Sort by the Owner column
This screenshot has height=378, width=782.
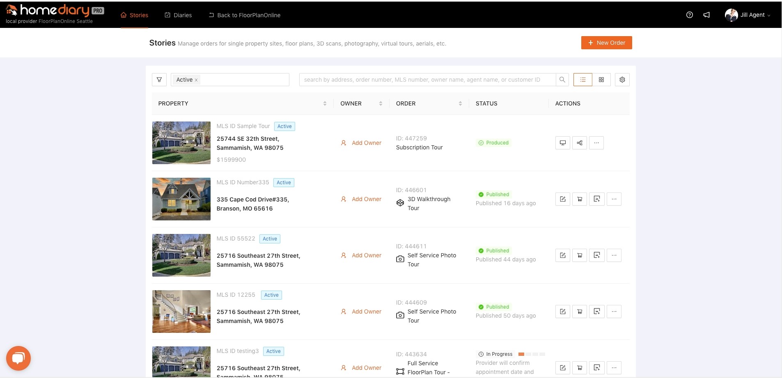click(381, 103)
